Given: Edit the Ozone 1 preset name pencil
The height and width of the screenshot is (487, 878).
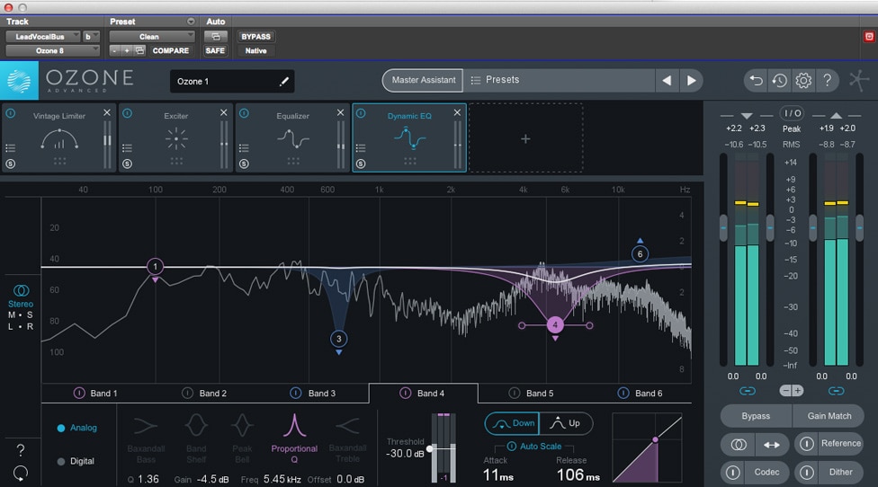Looking at the screenshot, I should point(284,81).
